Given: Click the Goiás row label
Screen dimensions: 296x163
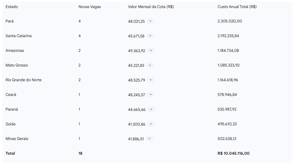Looking at the screenshot, I should [x=11, y=124].
